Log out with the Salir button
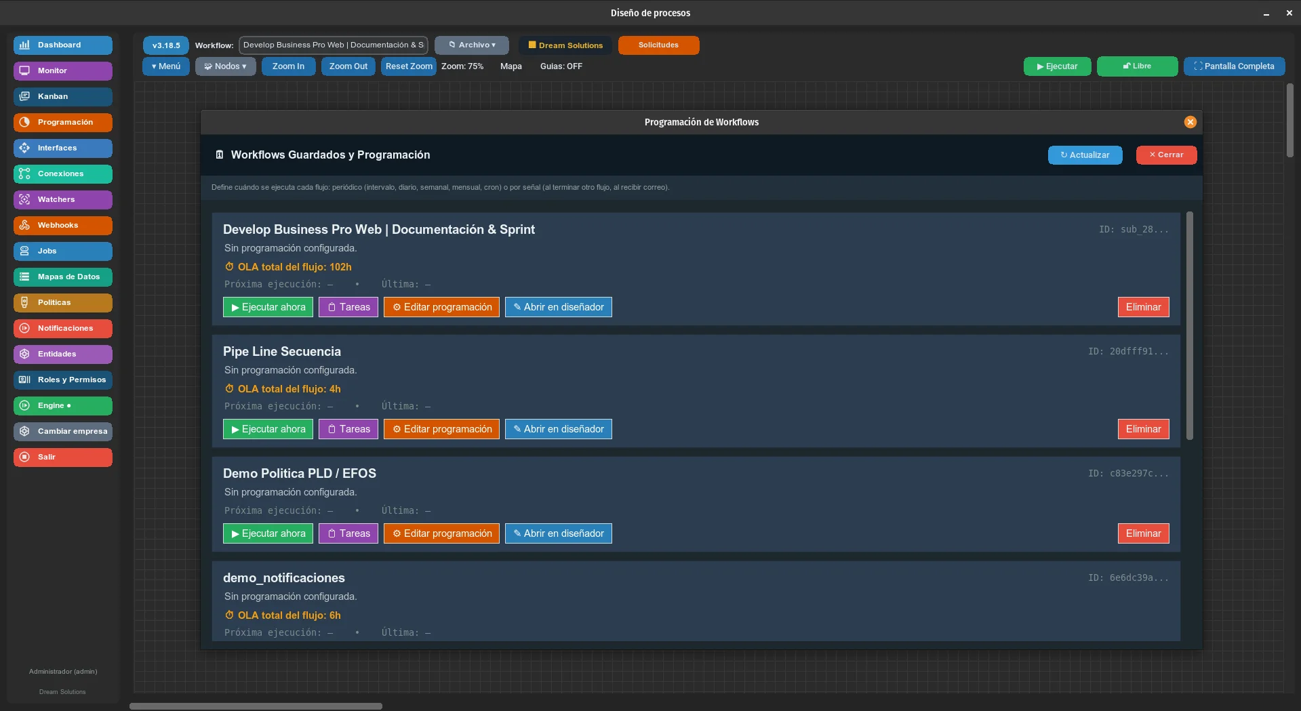The image size is (1301, 711). click(63, 457)
